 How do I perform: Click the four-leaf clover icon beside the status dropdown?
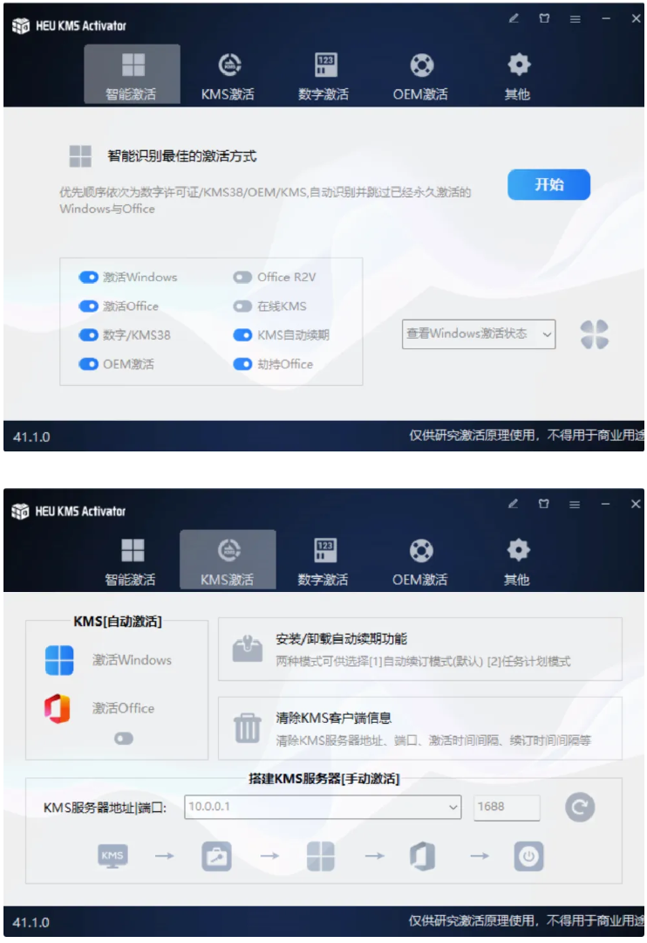(594, 334)
